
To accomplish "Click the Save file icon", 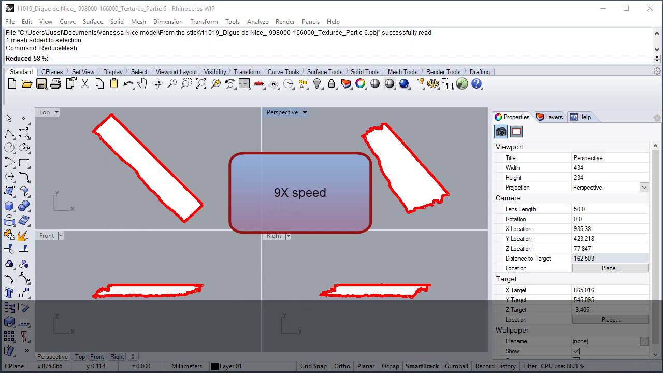I will pos(41,83).
